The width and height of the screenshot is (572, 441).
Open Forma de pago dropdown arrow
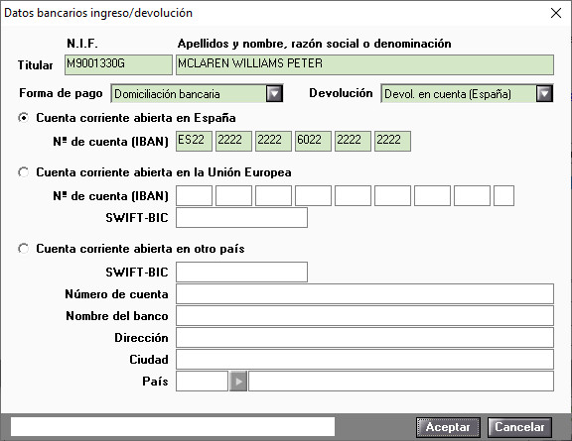click(x=274, y=93)
